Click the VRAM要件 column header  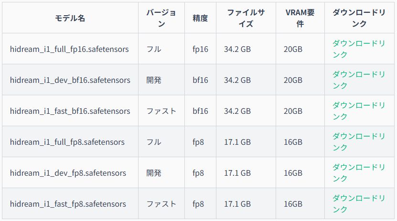(x=300, y=18)
